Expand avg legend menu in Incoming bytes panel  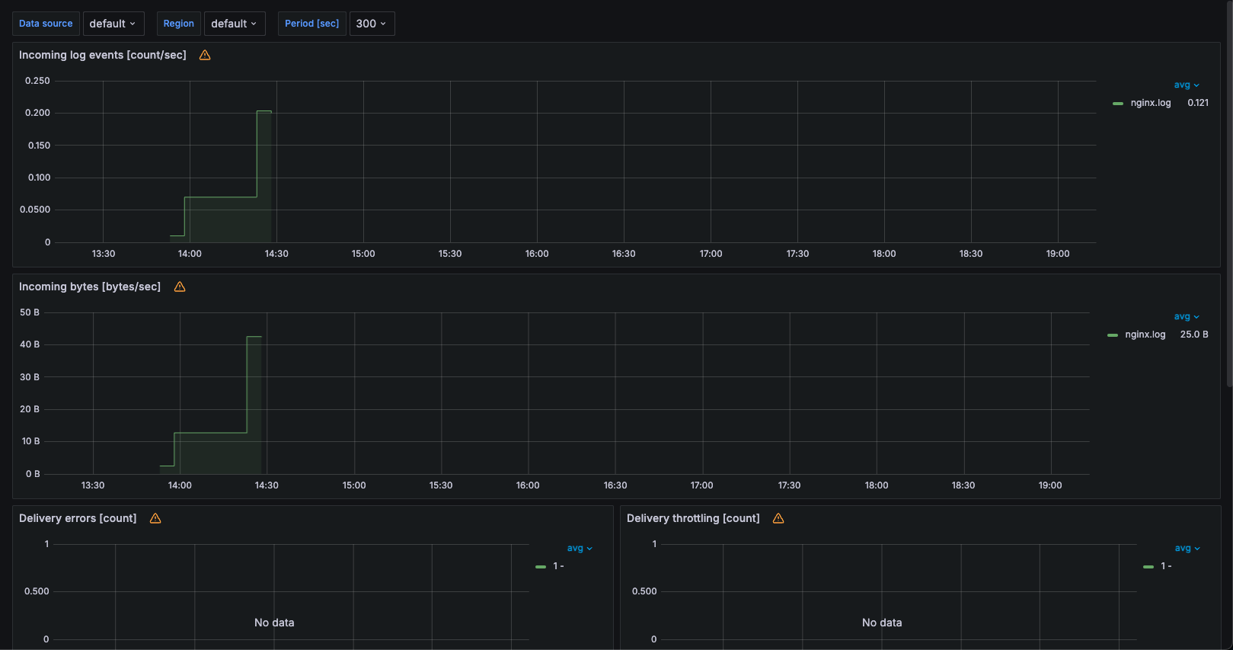click(x=1187, y=316)
